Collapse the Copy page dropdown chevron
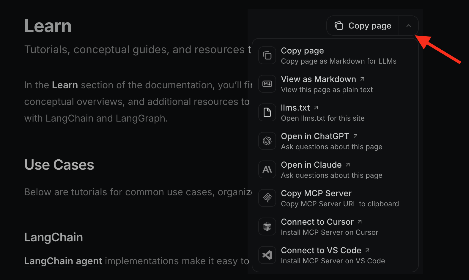 408,26
